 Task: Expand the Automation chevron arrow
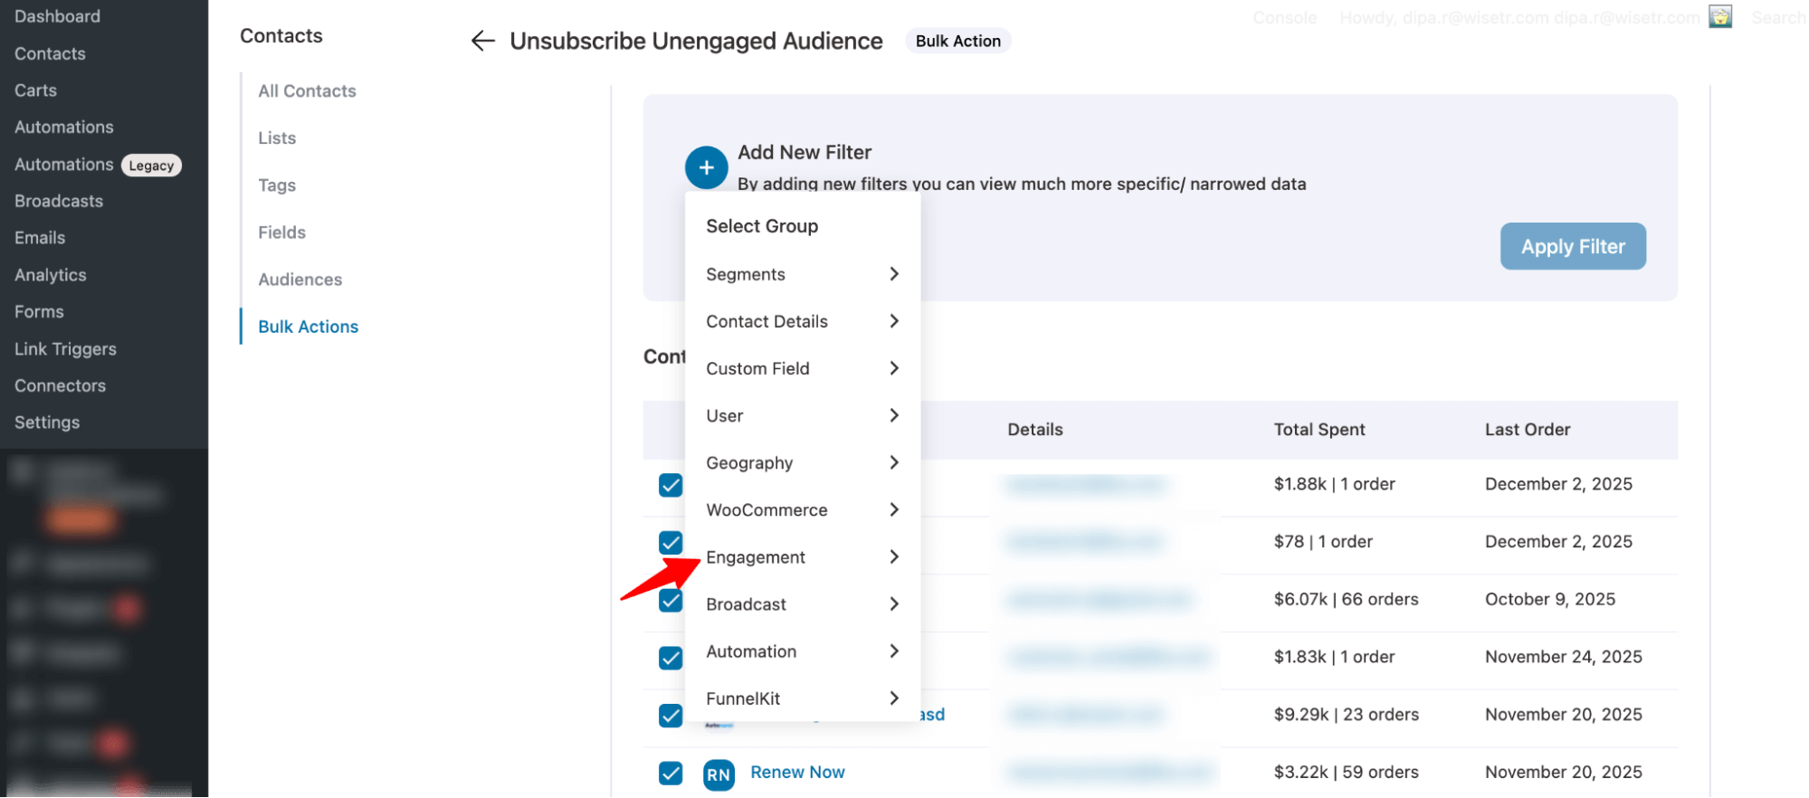(x=894, y=651)
